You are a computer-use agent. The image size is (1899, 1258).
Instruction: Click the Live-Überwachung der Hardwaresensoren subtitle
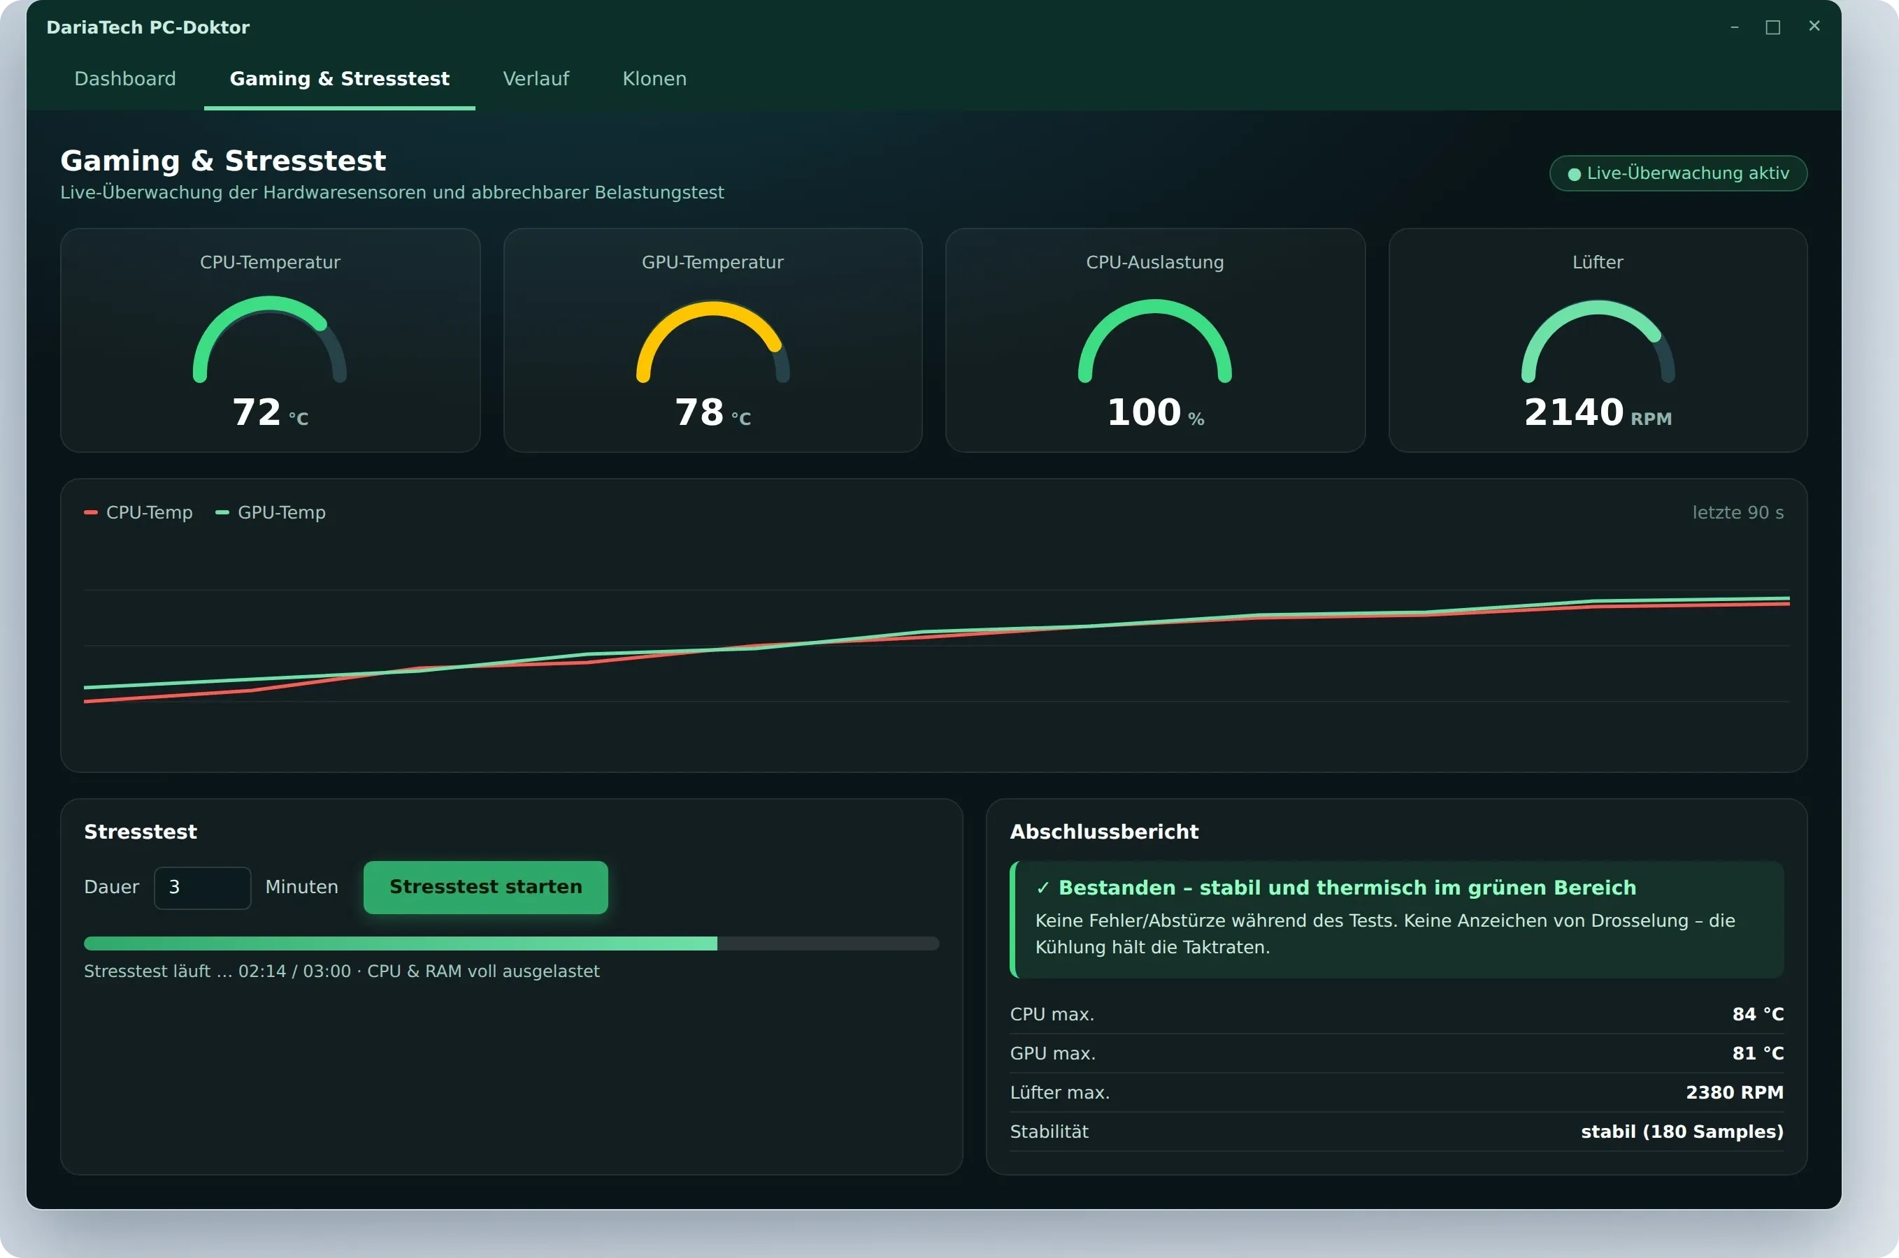tap(392, 193)
